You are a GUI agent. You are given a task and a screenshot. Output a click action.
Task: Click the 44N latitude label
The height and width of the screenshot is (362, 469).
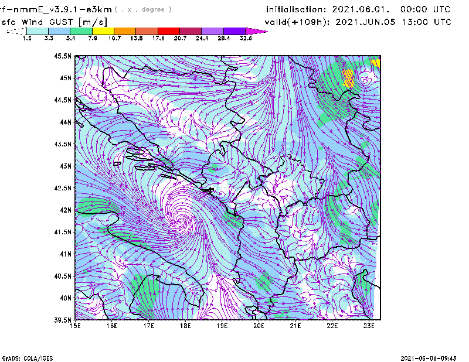tap(66, 122)
